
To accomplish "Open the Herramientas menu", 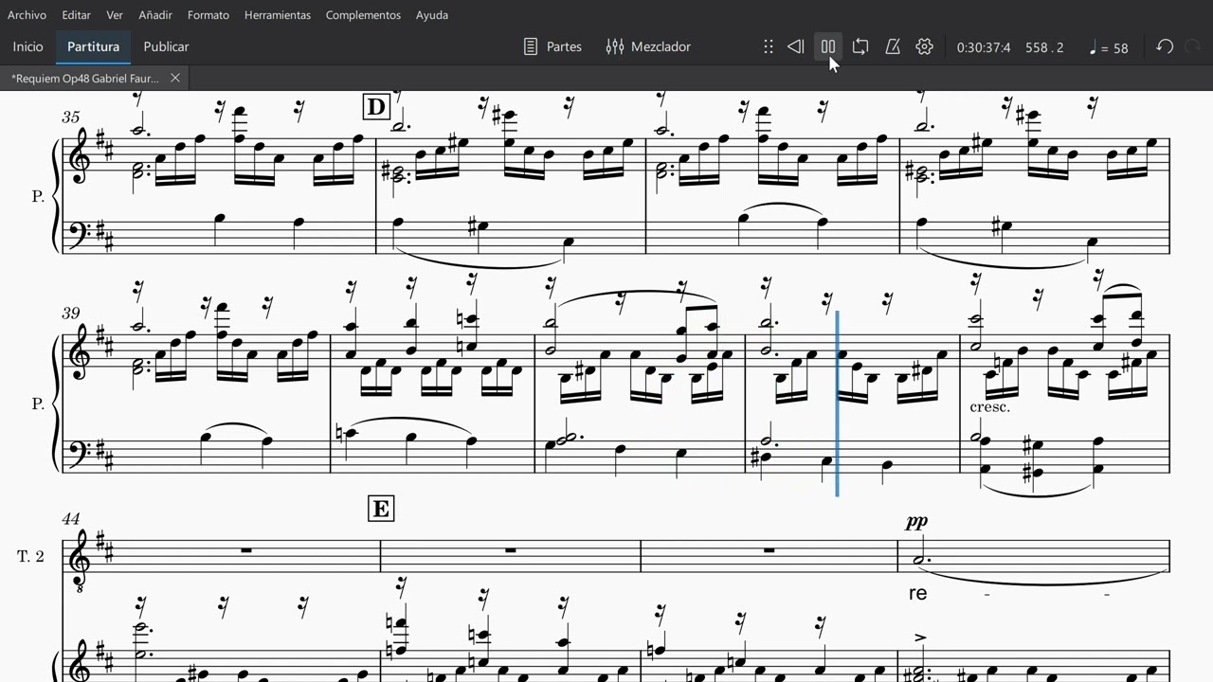I will pos(278,15).
